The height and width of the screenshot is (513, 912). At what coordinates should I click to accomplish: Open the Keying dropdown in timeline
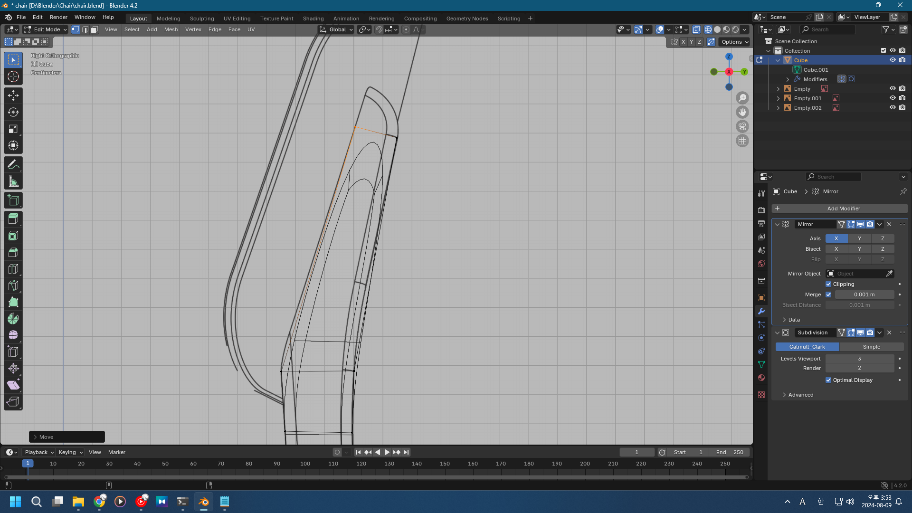click(x=71, y=452)
